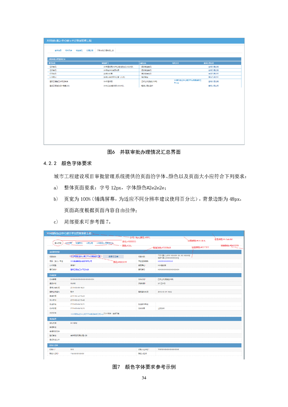Open the 基本信息 tab in Figure 6 screenshot
The image size is (288, 407).
pyautogui.click(x=58, y=50)
